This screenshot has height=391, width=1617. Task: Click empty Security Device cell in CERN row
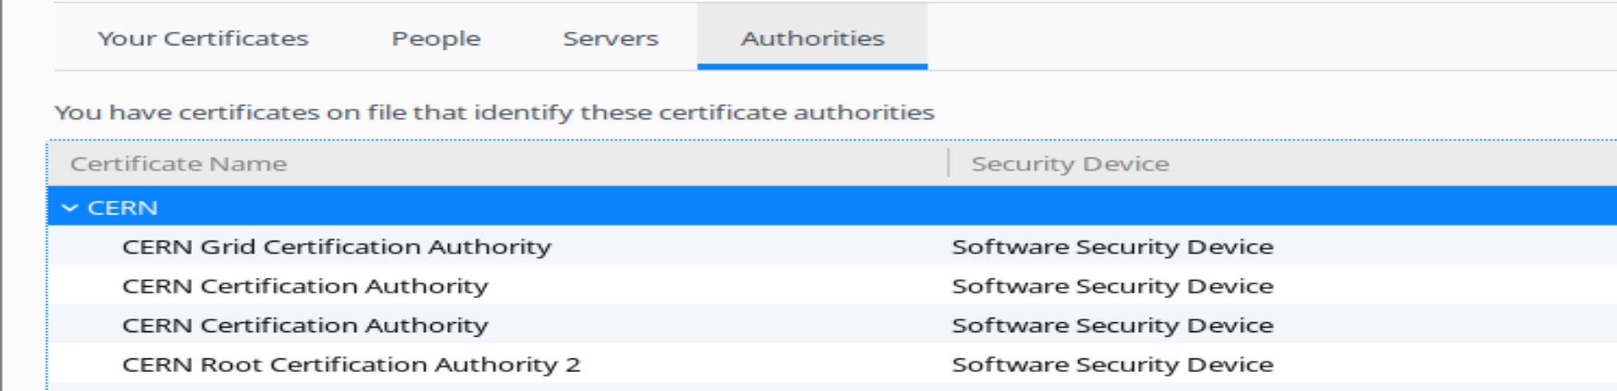point(1177,208)
